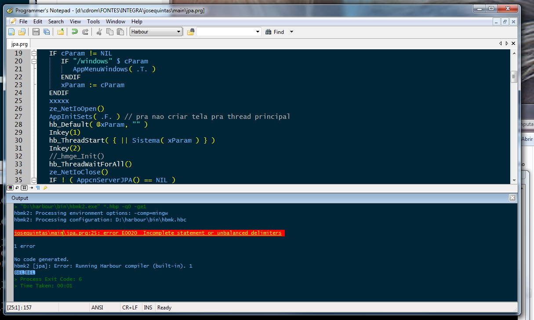Click the Paste clipboard icon
The width and height of the screenshot is (534, 320).
point(120,32)
